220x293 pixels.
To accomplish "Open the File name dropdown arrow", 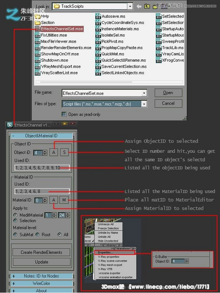I will click(144, 93).
